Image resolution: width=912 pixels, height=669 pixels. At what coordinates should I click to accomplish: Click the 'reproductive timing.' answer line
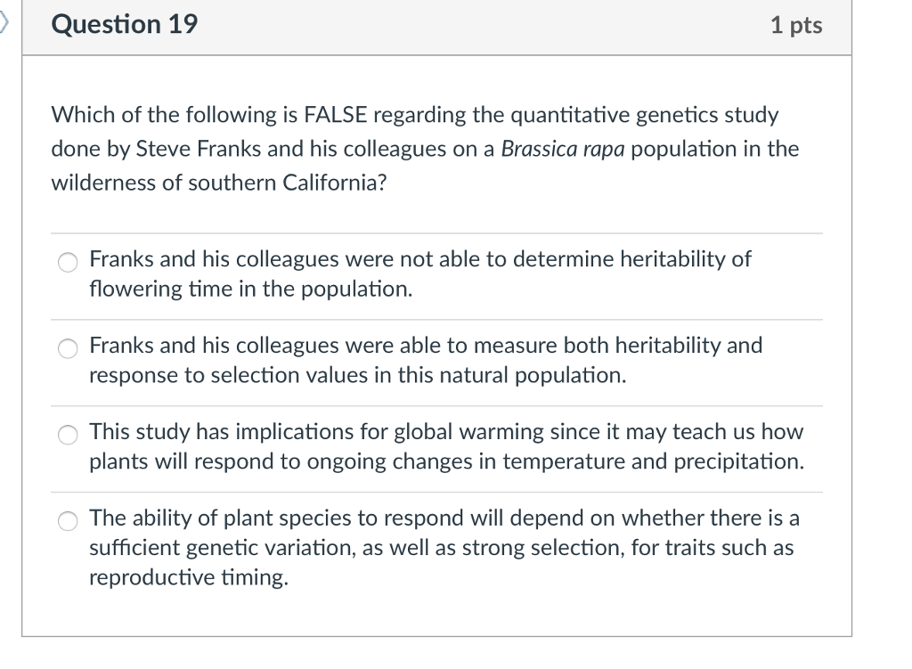click(x=189, y=577)
